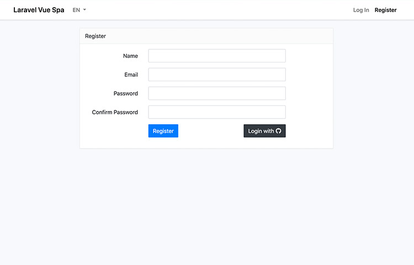Click the caret arrow beside EN
Image resolution: width=414 pixels, height=265 pixels.
(84, 10)
